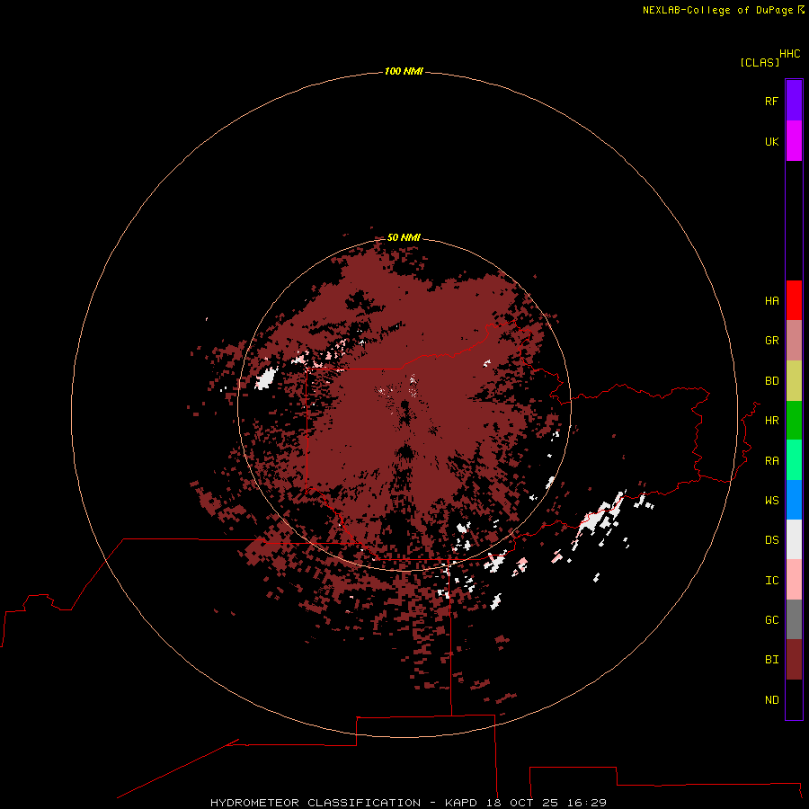Click the 16:29 timestamp
The image size is (809, 809).
(586, 803)
